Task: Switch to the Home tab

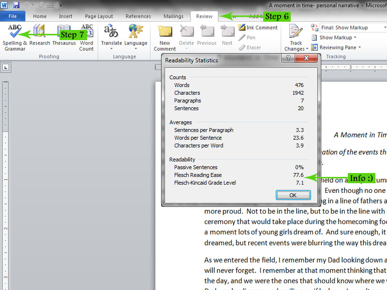Action: (x=40, y=16)
